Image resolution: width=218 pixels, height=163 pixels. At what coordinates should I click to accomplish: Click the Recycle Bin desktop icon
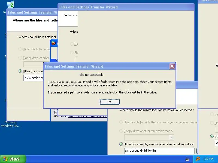[11, 4]
